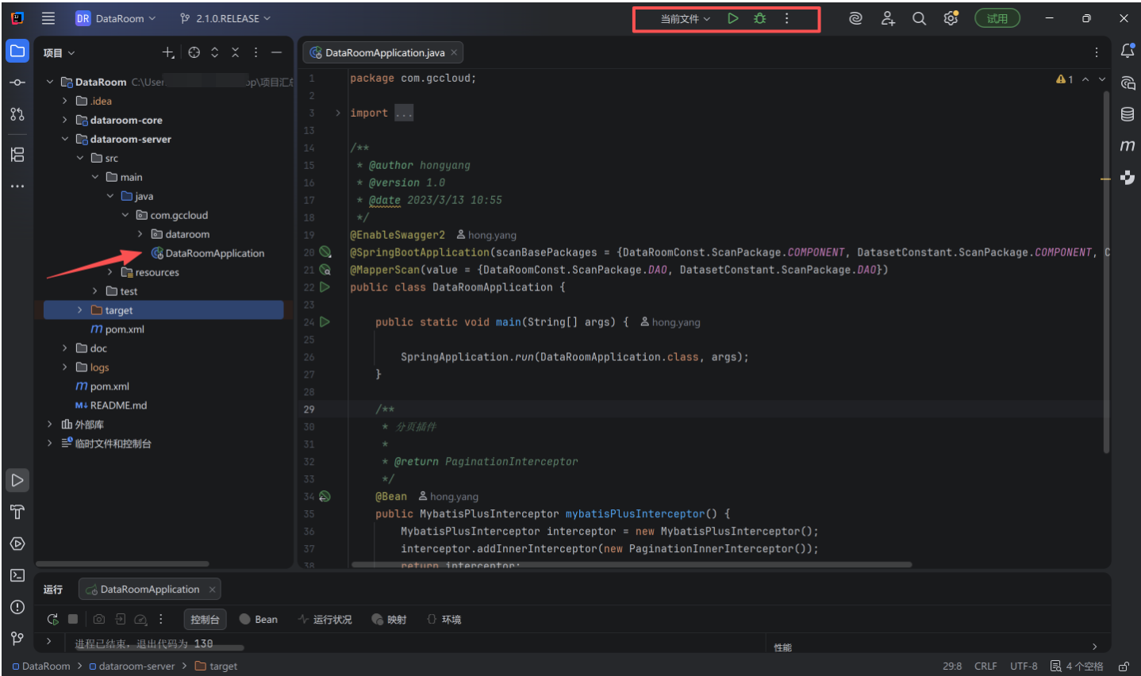Image resolution: width=1141 pixels, height=676 pixels.
Task: Rerun DataRoomApplication in Run panel
Action: point(52,619)
